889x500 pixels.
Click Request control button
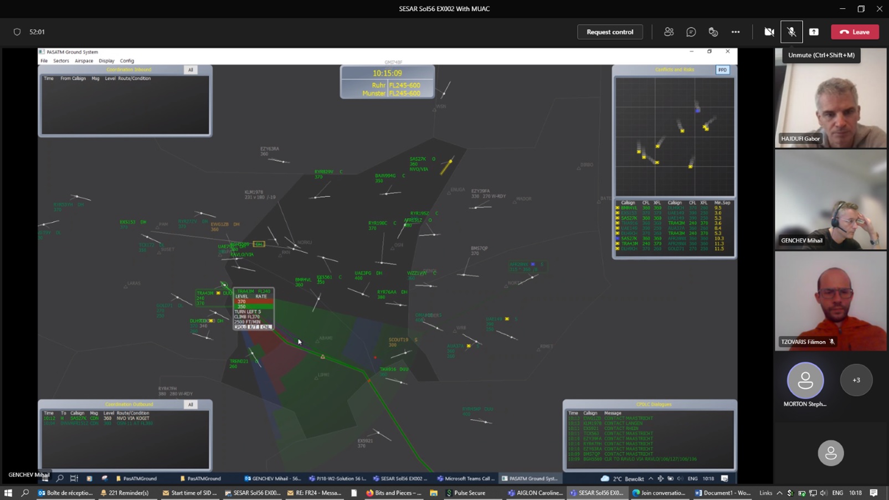pos(610,32)
